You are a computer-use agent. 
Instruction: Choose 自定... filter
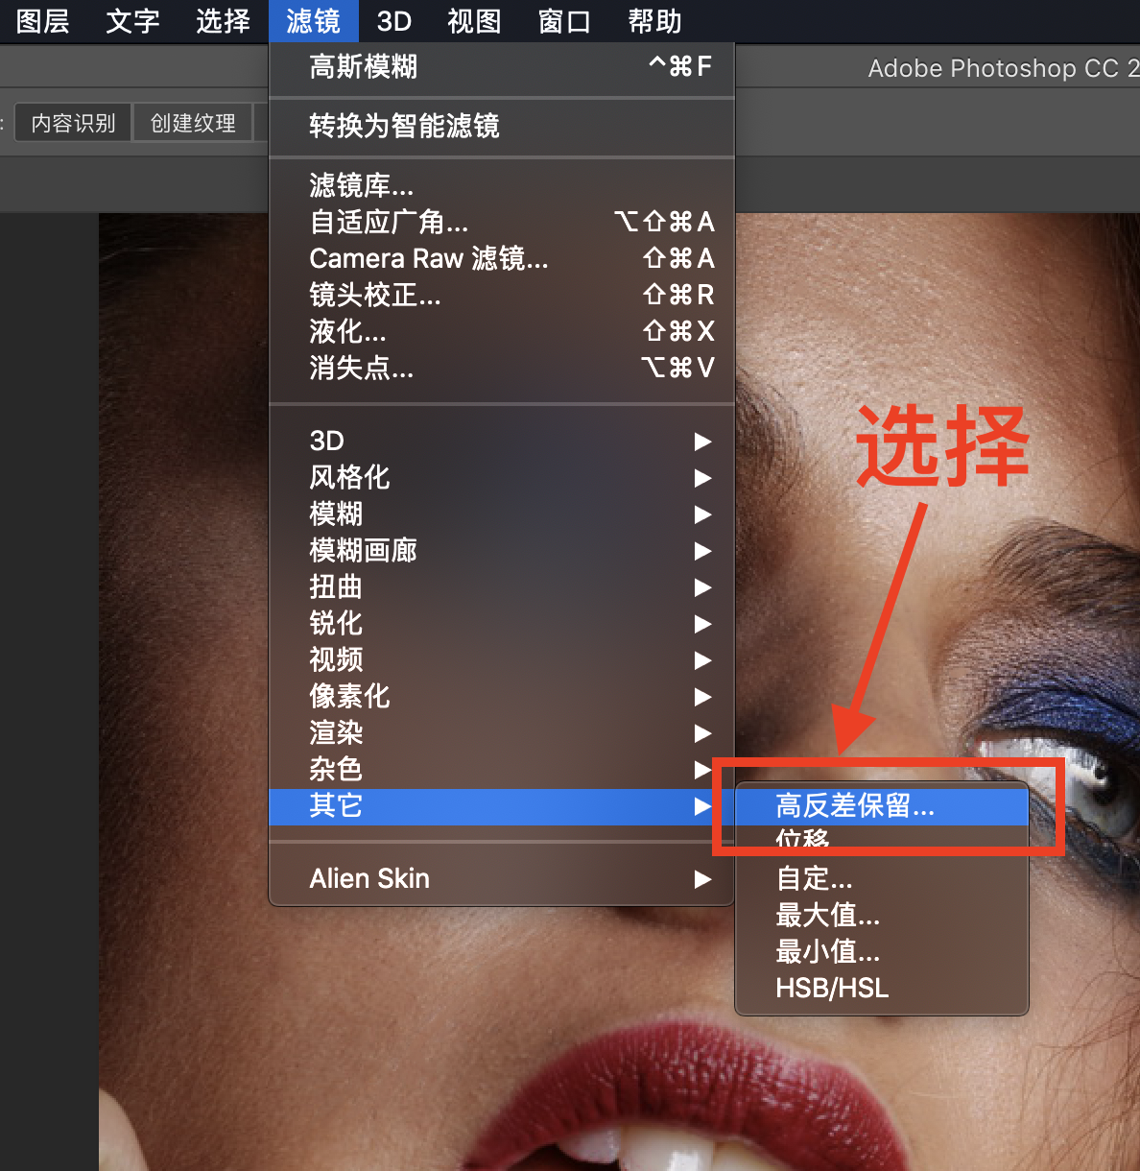point(882,878)
